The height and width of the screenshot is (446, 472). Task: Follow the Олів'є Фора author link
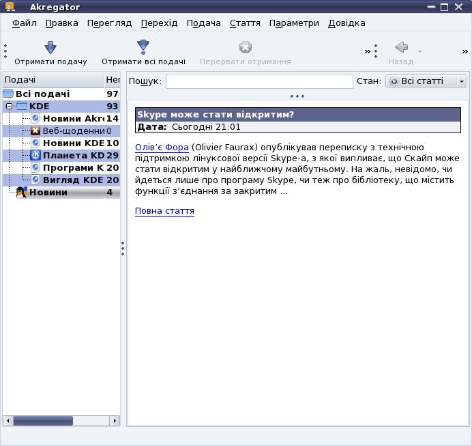(x=162, y=148)
